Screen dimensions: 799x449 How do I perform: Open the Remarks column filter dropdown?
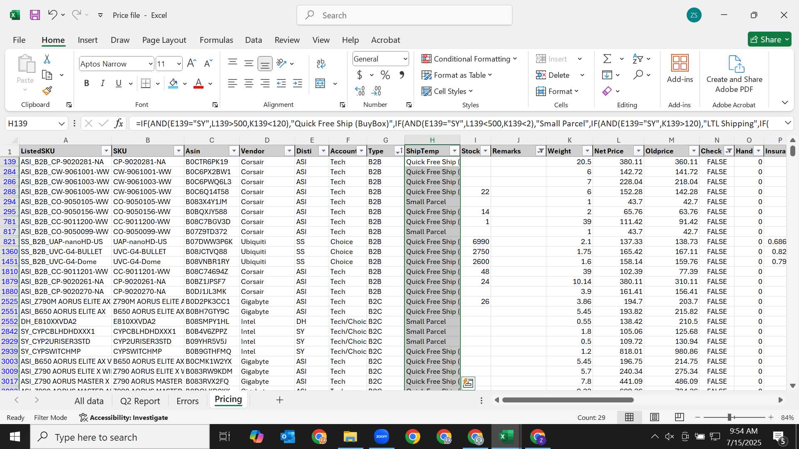point(541,151)
